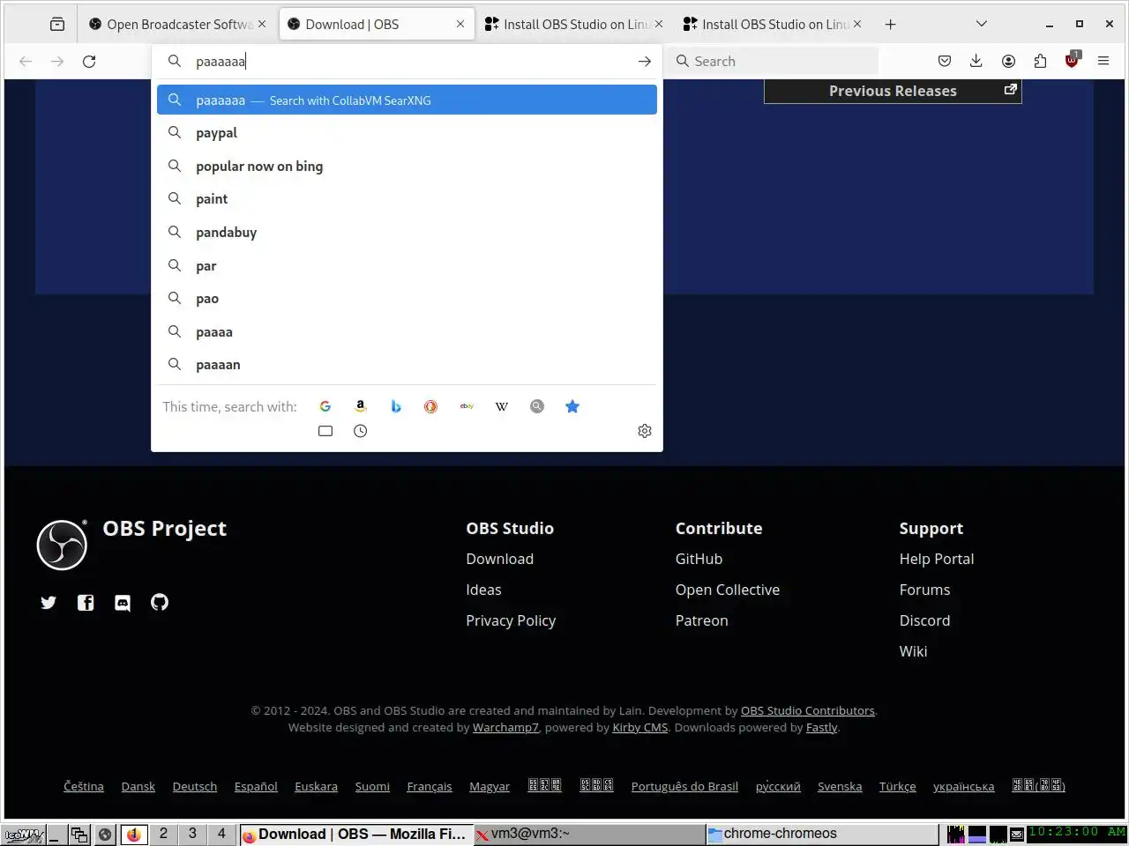The height and width of the screenshot is (846, 1129).
Task: Close the Download | OBS tab
Action: pos(460,24)
